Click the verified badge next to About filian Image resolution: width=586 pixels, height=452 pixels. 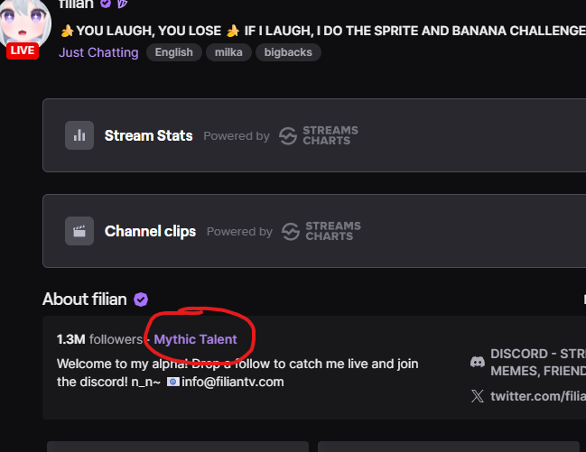pyautogui.click(x=141, y=300)
